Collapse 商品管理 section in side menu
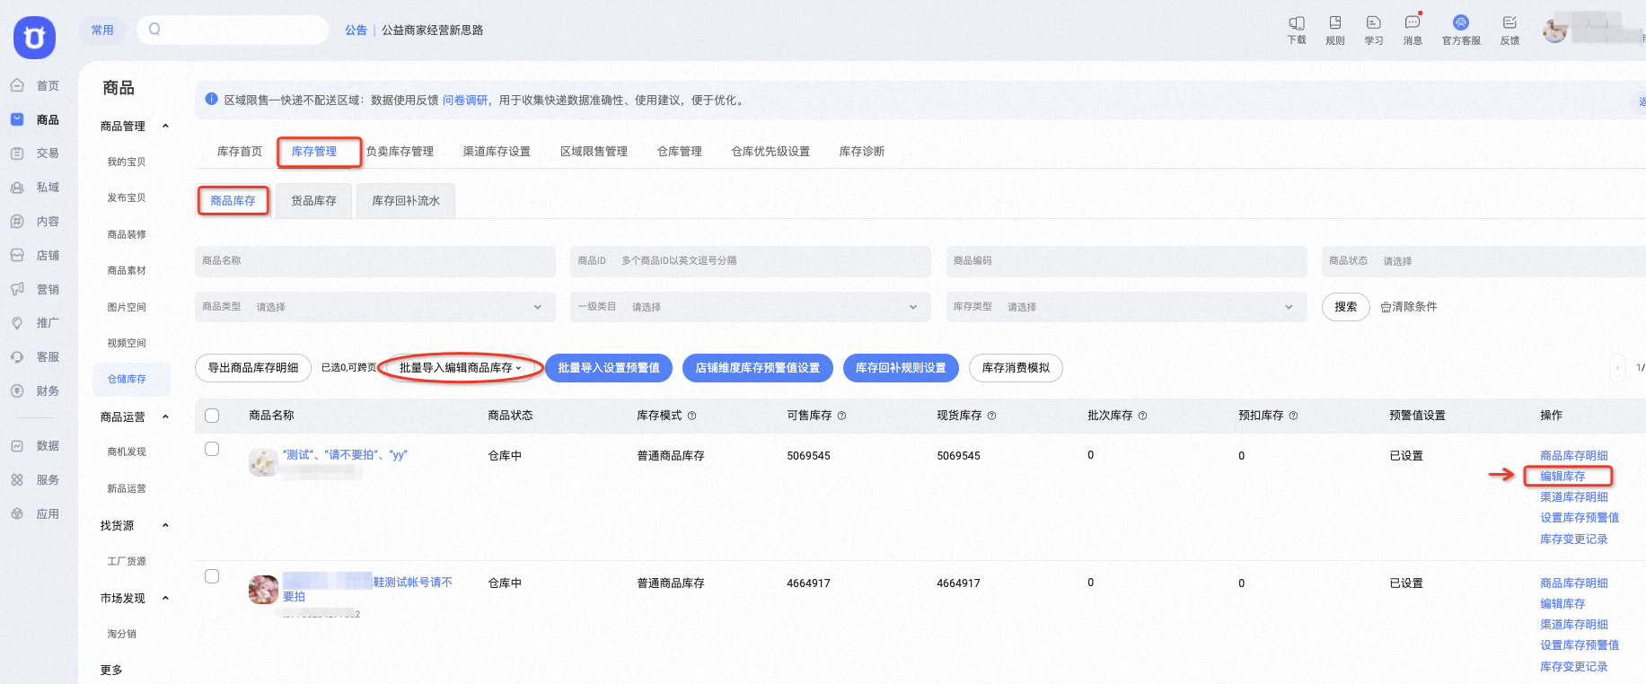The image size is (1646, 684). [165, 127]
